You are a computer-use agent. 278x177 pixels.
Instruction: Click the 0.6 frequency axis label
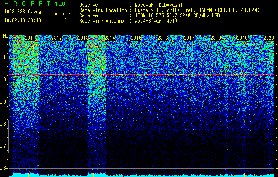(3, 168)
